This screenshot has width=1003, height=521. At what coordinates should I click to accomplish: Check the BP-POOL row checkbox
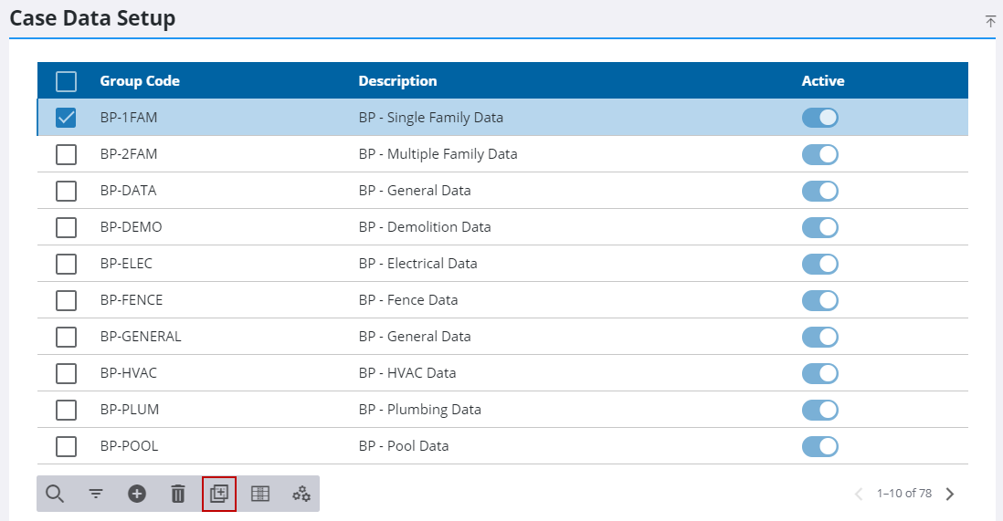66,445
